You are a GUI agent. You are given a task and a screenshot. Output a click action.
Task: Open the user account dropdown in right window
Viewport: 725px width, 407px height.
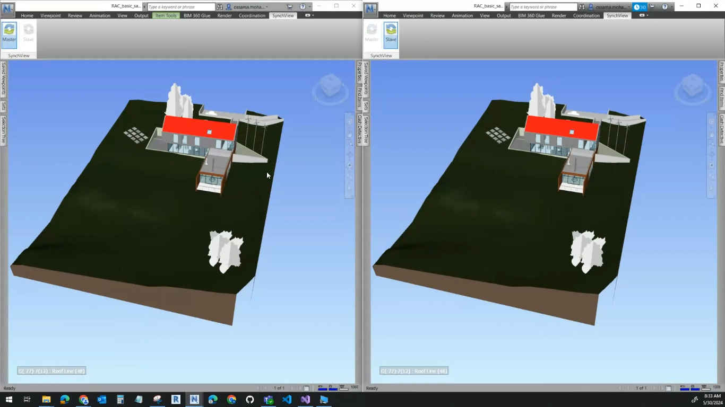point(610,7)
